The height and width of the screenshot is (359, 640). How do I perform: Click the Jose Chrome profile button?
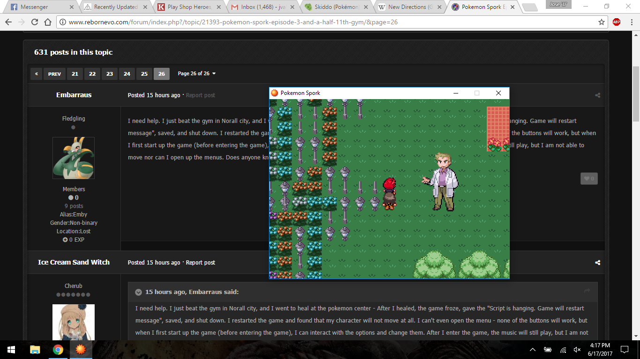[x=558, y=4]
